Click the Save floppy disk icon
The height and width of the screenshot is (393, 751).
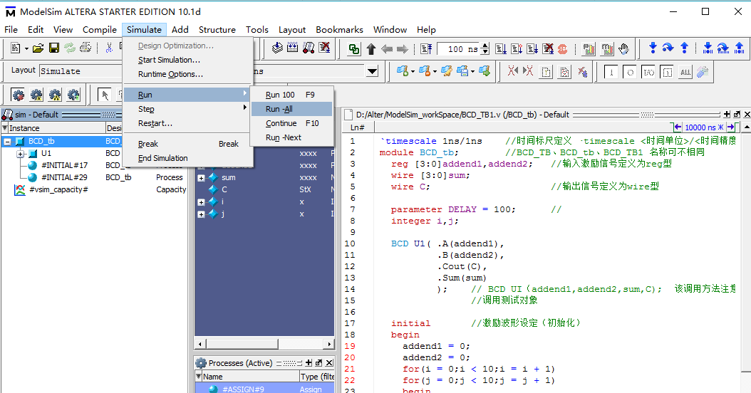54,48
